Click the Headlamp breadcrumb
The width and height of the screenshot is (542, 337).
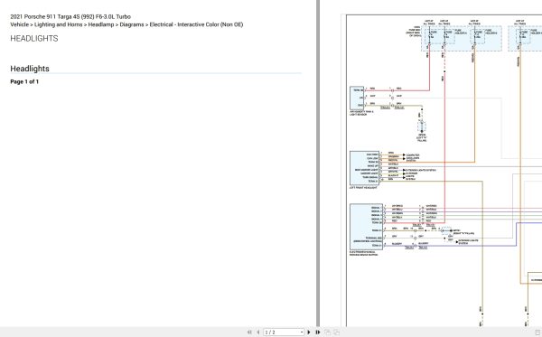coord(101,24)
